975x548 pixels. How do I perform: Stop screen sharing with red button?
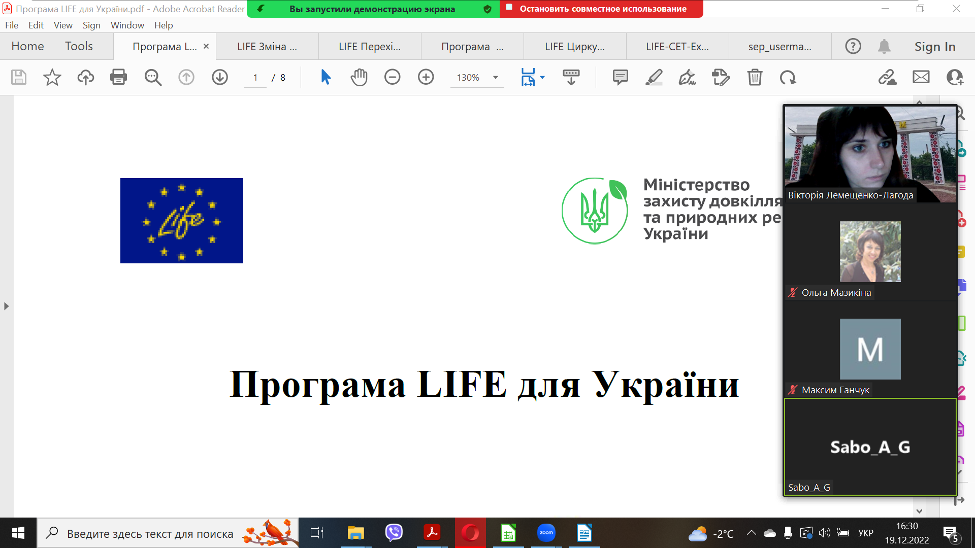[x=602, y=9]
